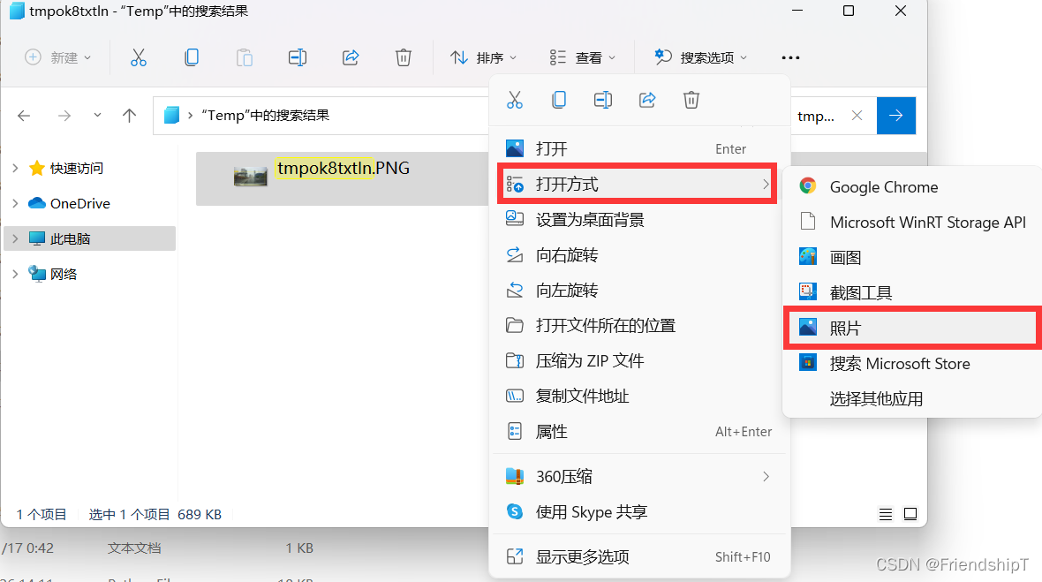
Task: Click the Share icon in main toolbar
Action: pos(351,57)
